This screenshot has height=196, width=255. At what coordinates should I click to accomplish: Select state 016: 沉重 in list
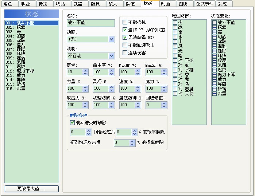32,89
